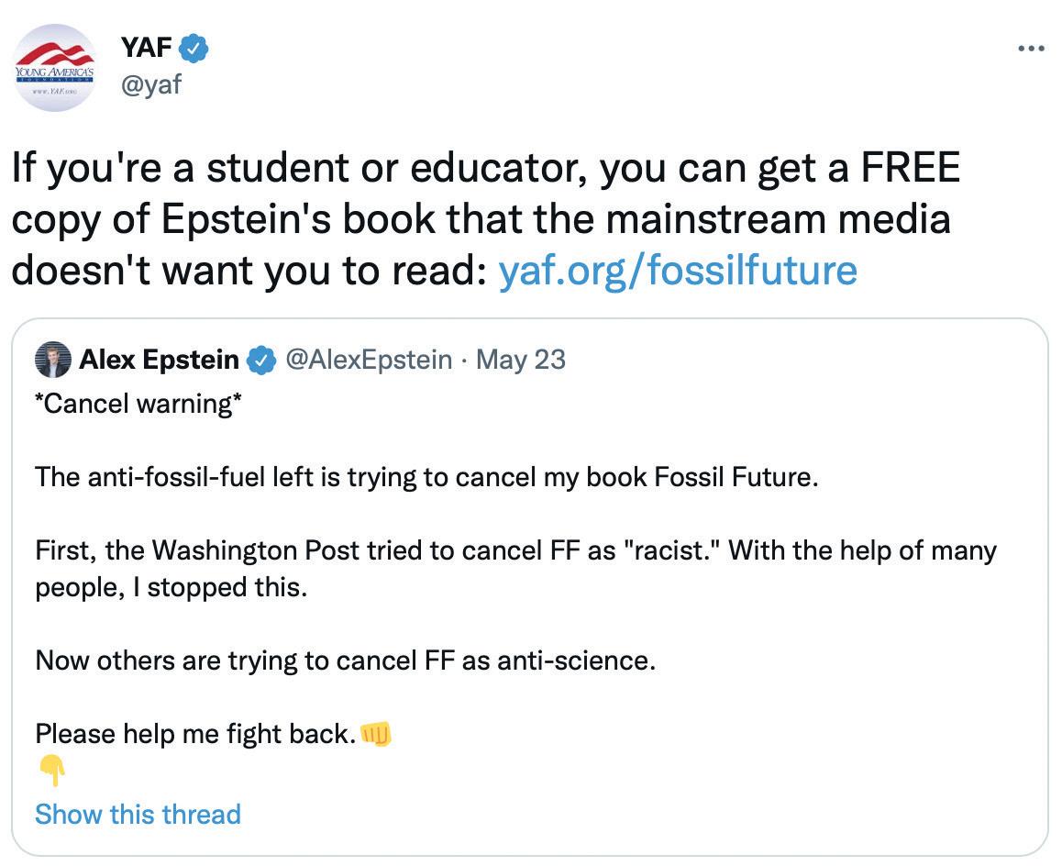
Task: Click "Show this thread" link
Action: pos(138,814)
